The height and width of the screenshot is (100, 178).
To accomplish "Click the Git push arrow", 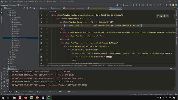I will point(160,5).
